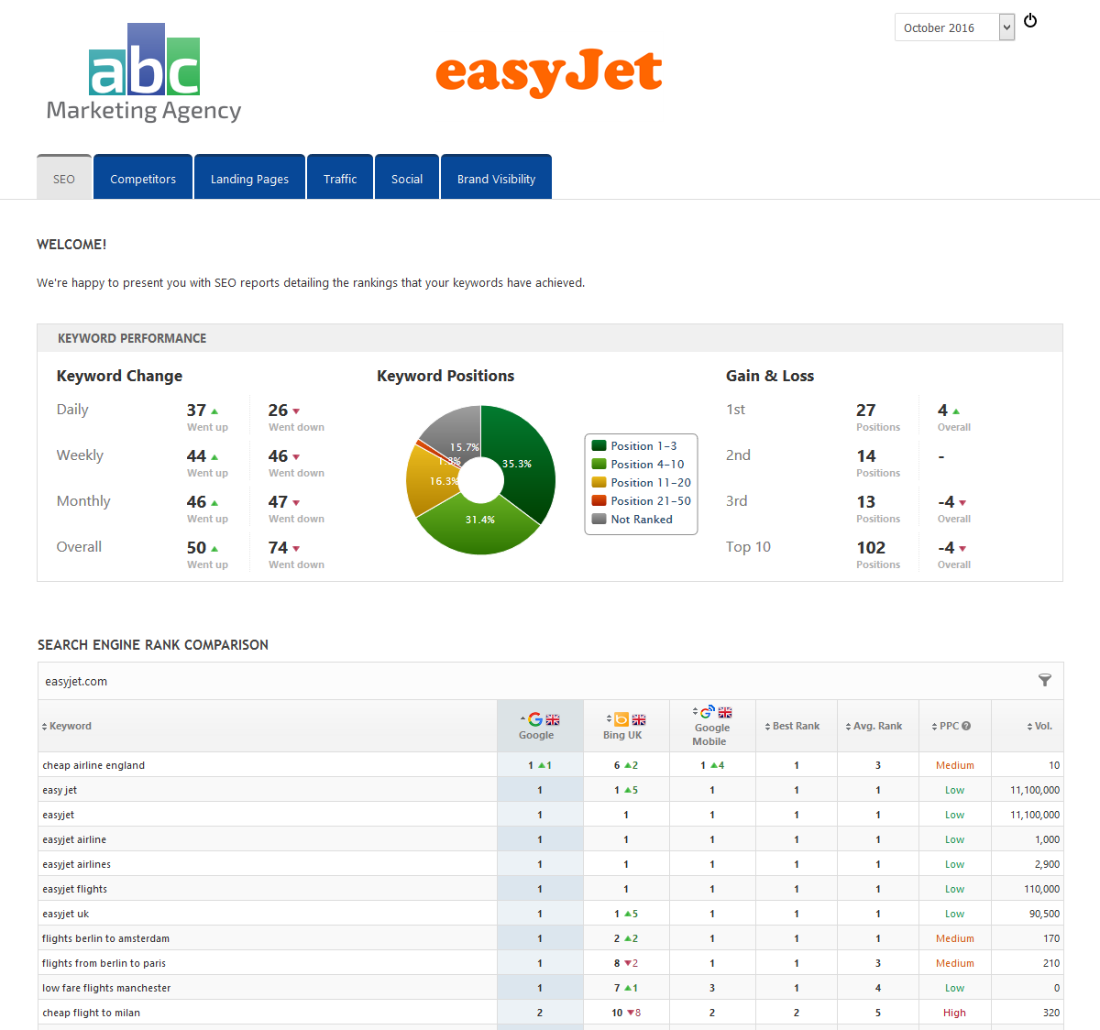Click the Bing UK column icon
The image size is (1100, 1030).
coord(621,719)
